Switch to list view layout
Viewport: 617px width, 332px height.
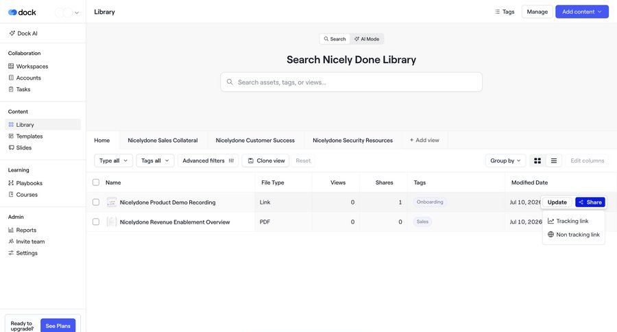(554, 161)
